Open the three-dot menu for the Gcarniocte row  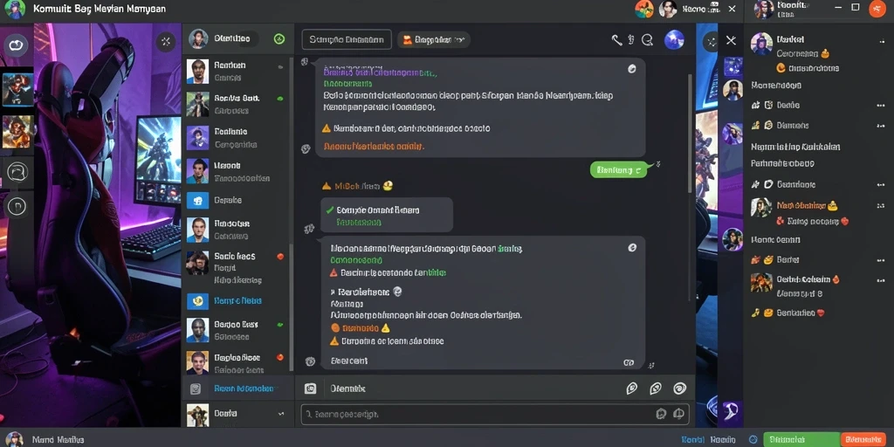880,185
